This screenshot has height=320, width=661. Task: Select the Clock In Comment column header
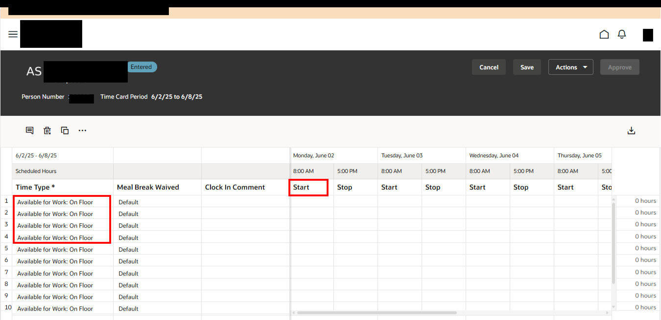(245, 187)
